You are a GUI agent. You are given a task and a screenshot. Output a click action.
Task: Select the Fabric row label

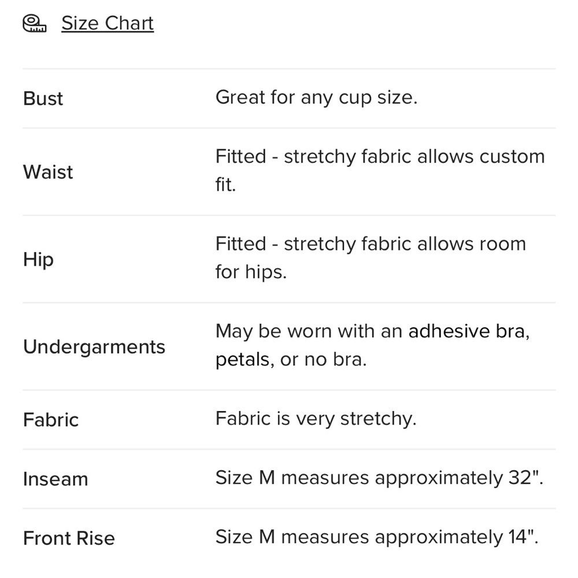[51, 420]
